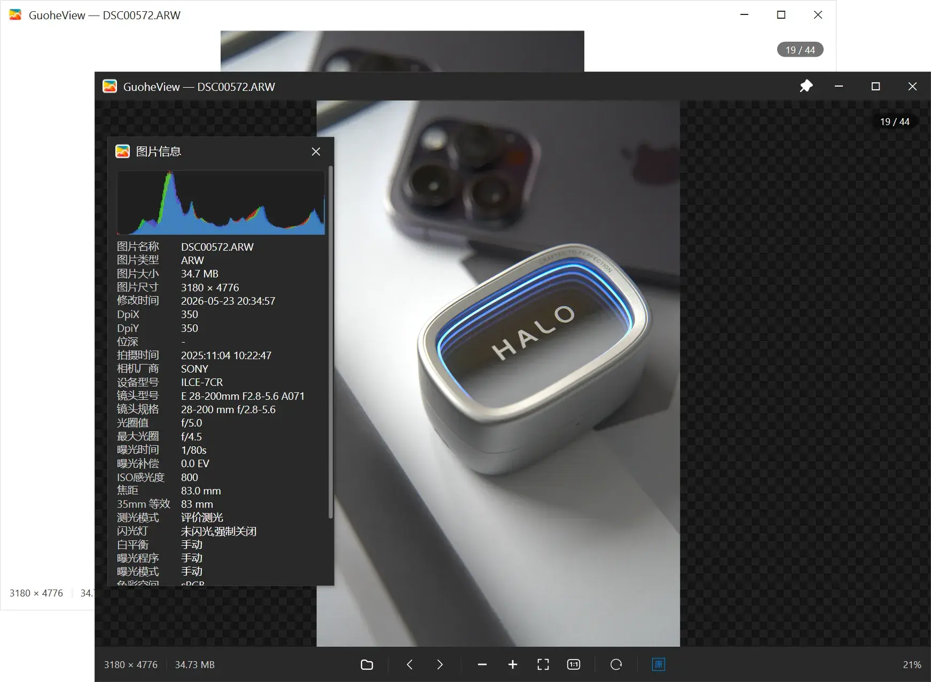Select flash value 未闪光,强制关闭
The image size is (931, 682).
[x=219, y=531]
